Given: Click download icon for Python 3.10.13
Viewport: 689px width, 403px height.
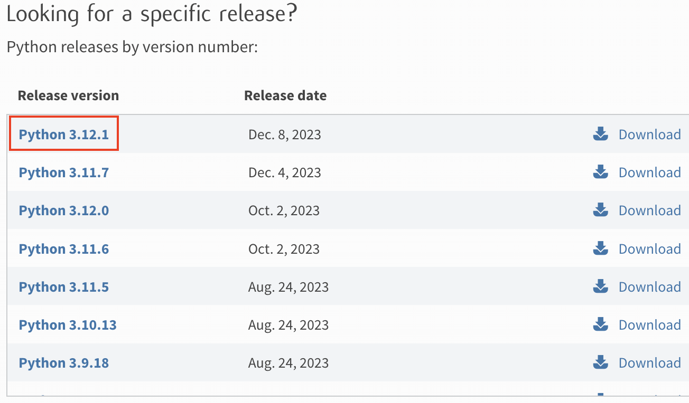Looking at the screenshot, I should (x=600, y=325).
